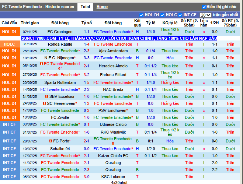Click Qarabag in the 2-3 result row
Viewport: 243px width, 184px height.
tap(113, 170)
